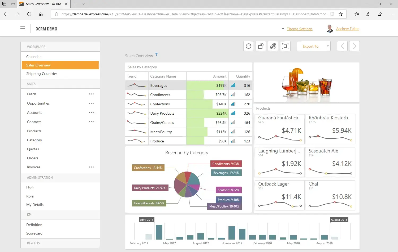Go to next record with right arrow
Screen dimensions: 398x252
click(x=354, y=46)
